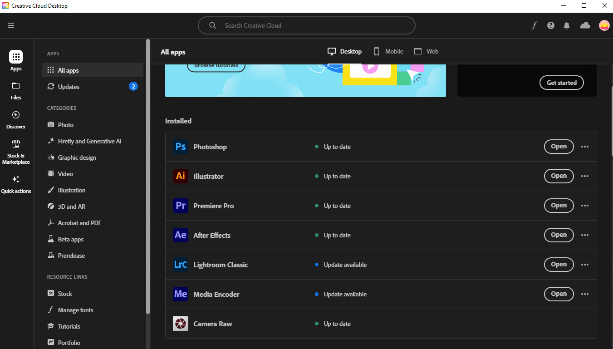Select the Photo category
Image resolution: width=613 pixels, height=349 pixels.
(x=93, y=125)
